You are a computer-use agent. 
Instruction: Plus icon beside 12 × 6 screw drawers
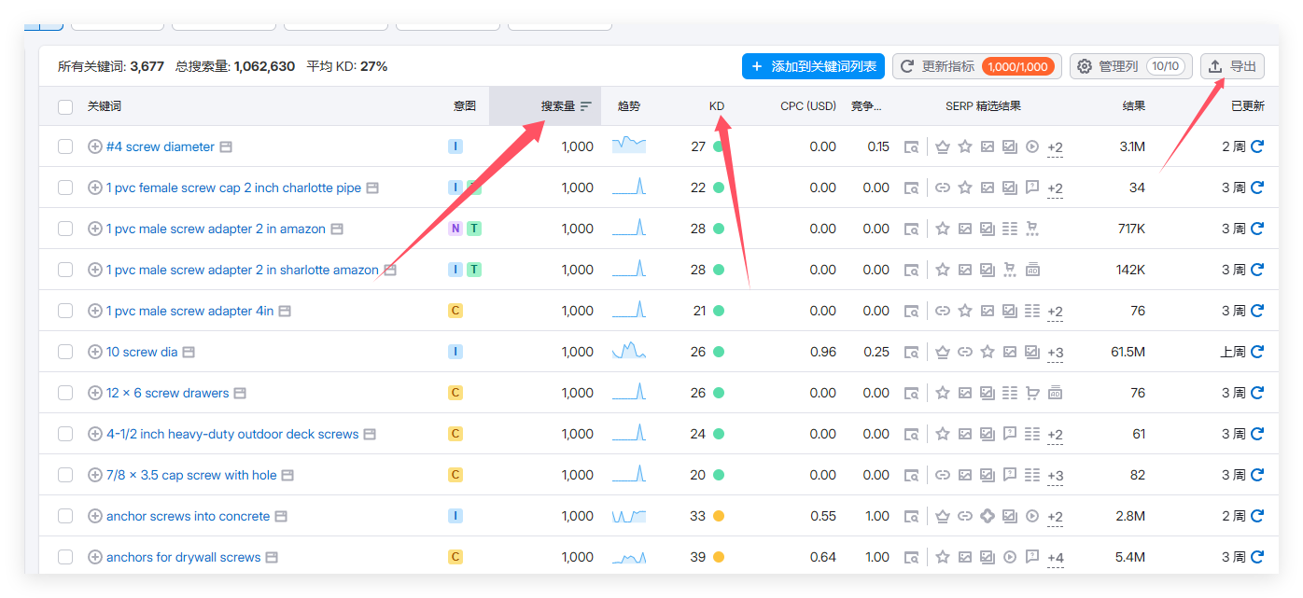pos(94,393)
